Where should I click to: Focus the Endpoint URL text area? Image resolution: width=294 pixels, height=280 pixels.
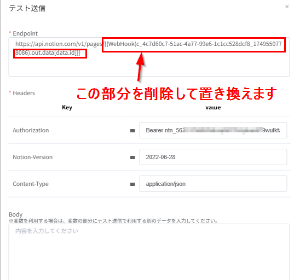coord(149,57)
